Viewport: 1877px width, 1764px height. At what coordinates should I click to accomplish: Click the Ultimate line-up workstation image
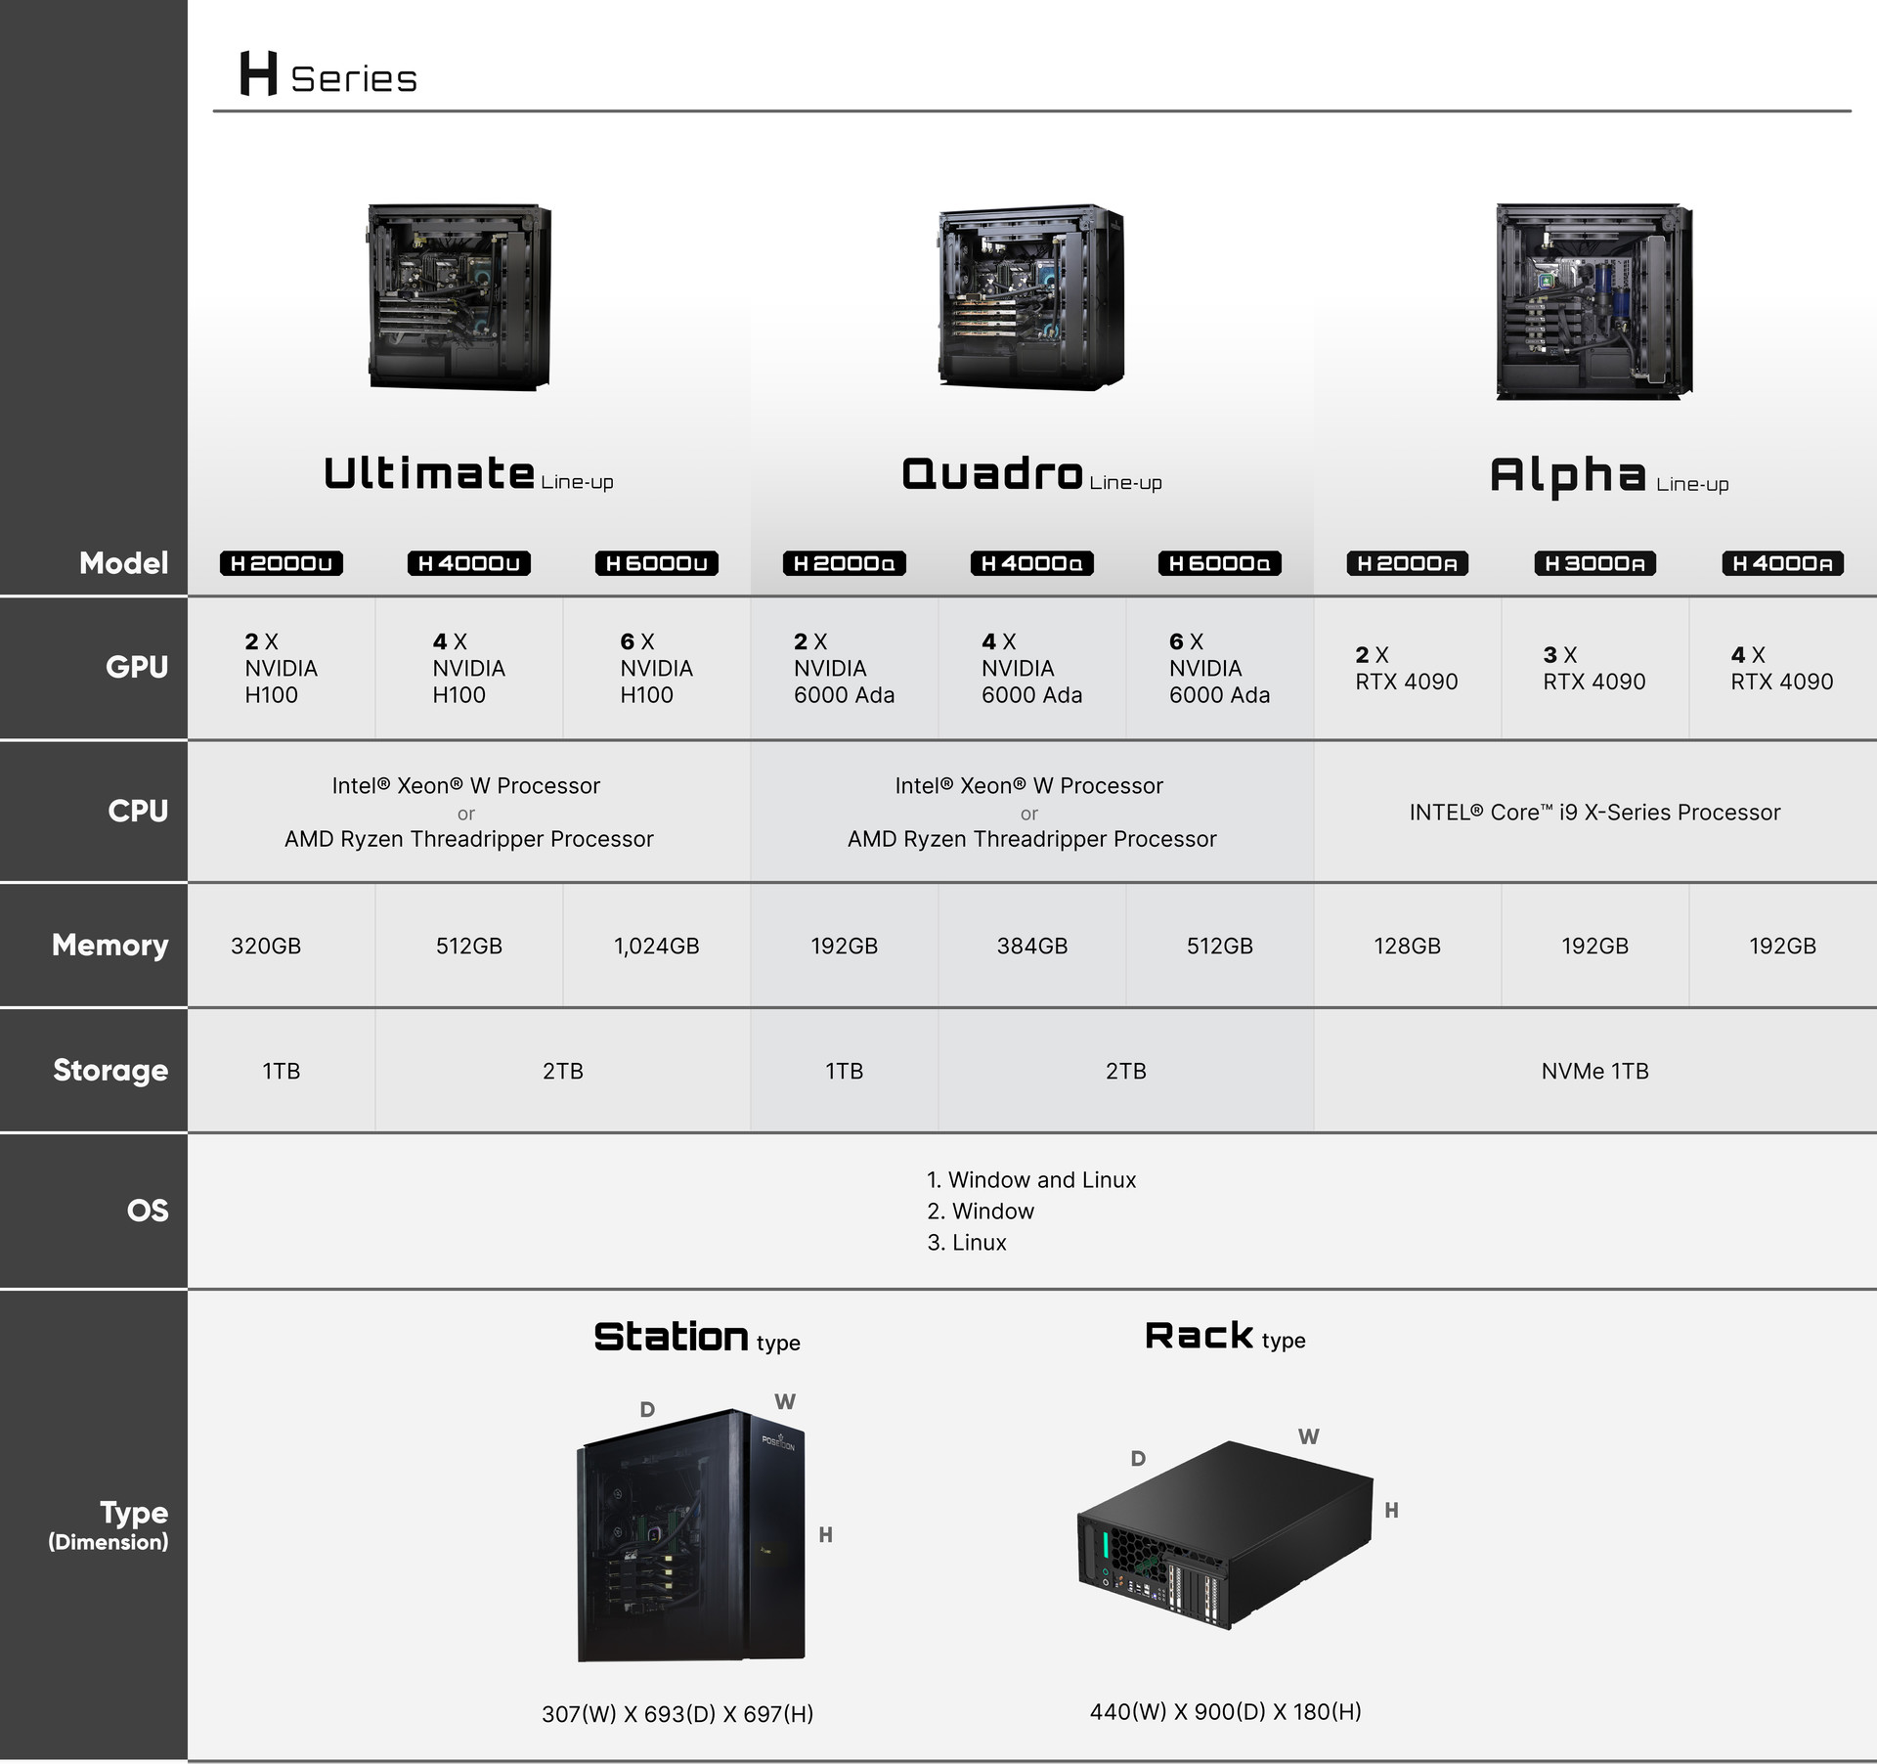coord(458,297)
